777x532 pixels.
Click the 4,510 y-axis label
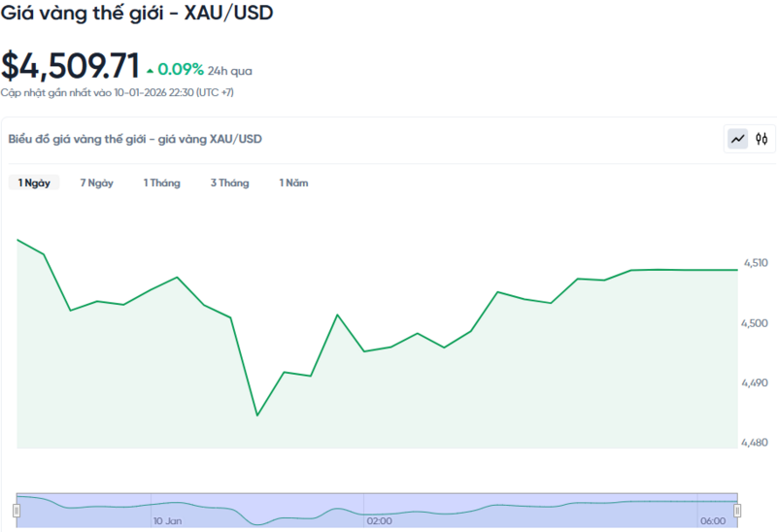click(x=755, y=262)
